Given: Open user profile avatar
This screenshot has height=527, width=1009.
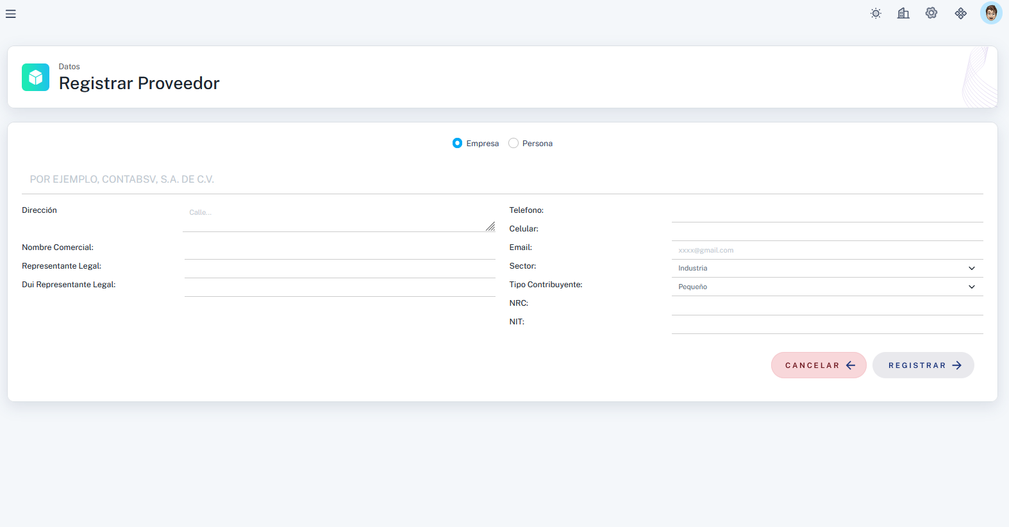Looking at the screenshot, I should coord(990,13).
